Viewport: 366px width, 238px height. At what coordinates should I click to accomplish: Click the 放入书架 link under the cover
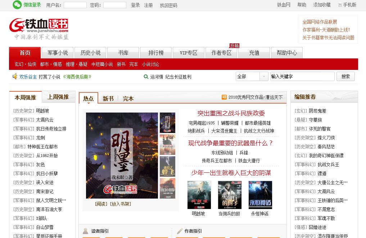121,204
